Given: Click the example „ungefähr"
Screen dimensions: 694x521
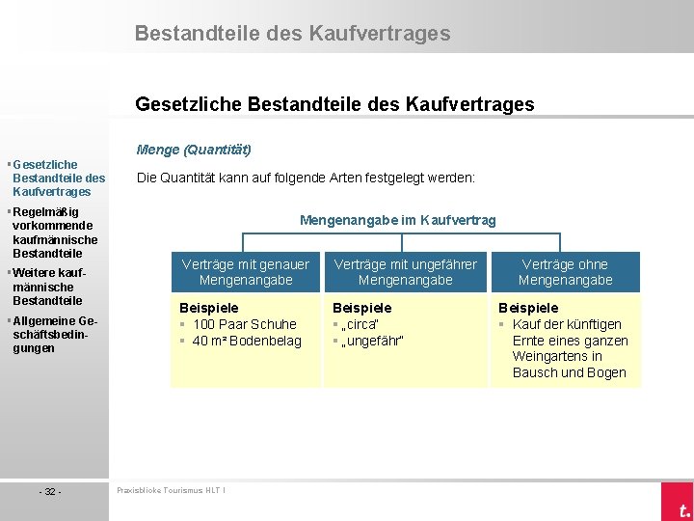Looking at the screenshot, I should pyautogui.click(x=372, y=341).
